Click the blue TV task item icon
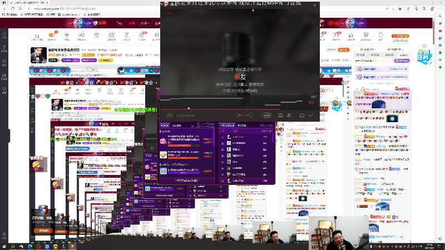The image size is (445, 250). click(x=163, y=171)
